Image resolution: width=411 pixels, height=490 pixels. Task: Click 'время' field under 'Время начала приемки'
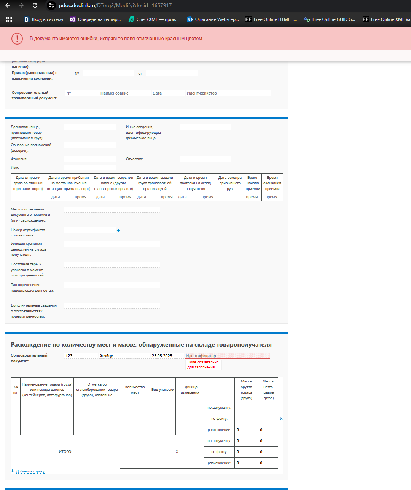point(253,197)
